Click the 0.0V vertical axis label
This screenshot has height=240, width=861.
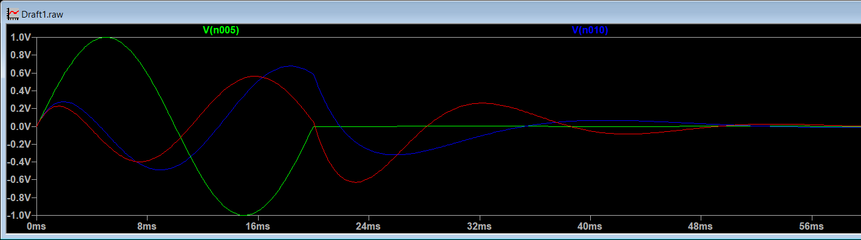(x=20, y=126)
